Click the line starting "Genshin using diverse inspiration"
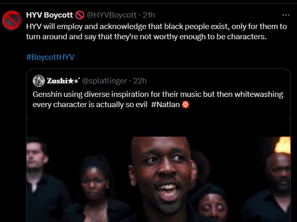The width and height of the screenshot is (297, 222). pyautogui.click(x=158, y=94)
